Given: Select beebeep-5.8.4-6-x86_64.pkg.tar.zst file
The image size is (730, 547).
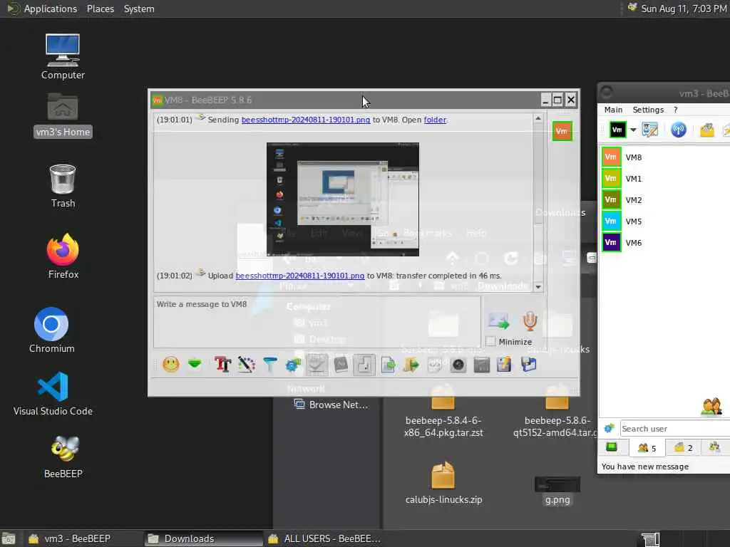Looking at the screenshot, I should click(x=443, y=412).
